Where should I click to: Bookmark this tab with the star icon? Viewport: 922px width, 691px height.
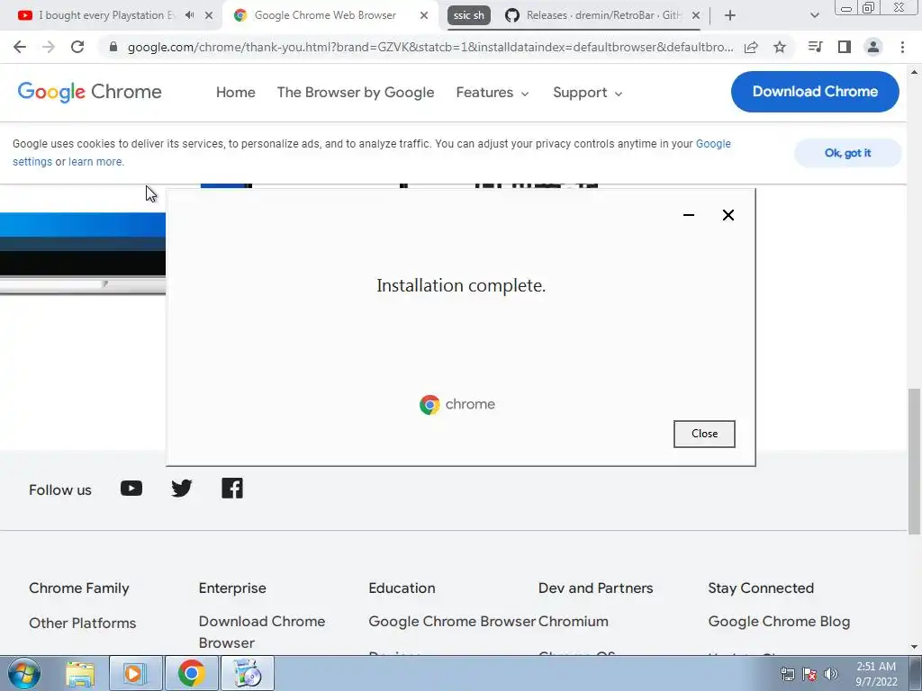tap(780, 47)
